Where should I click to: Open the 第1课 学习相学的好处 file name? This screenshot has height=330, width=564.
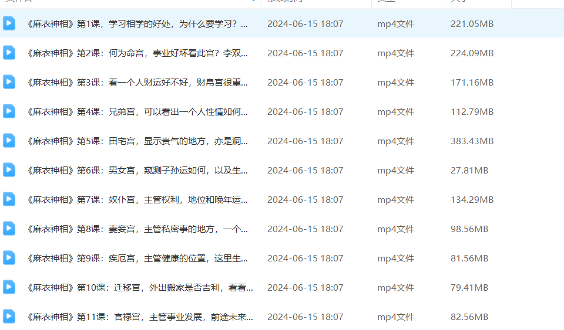tap(137, 24)
